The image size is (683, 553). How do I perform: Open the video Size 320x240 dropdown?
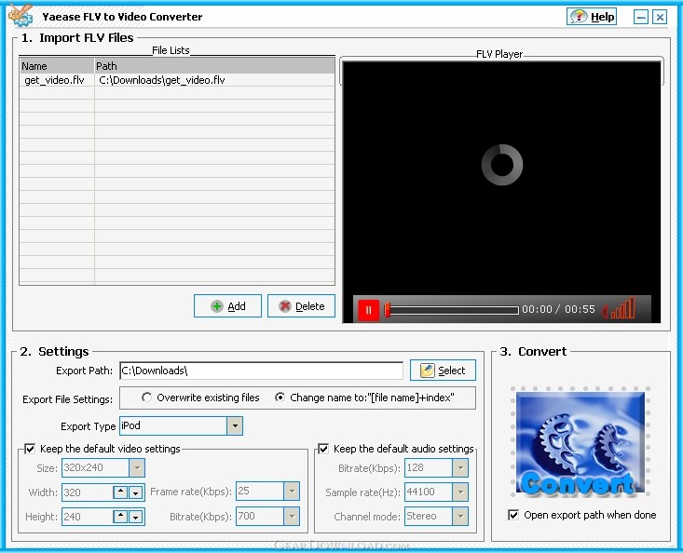pyautogui.click(x=137, y=467)
